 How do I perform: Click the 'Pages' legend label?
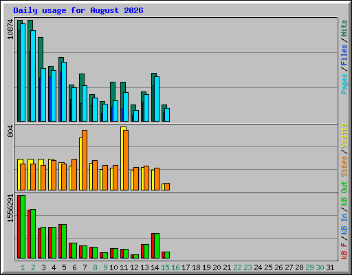[x=344, y=84]
